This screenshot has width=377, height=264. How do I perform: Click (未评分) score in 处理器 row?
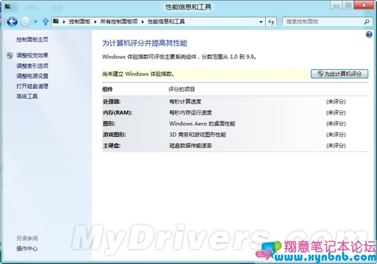click(x=336, y=102)
